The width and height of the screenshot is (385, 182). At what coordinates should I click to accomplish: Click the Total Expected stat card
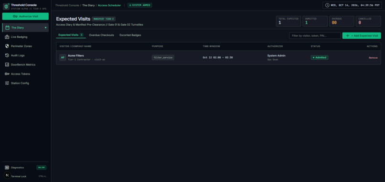coord(288,21)
